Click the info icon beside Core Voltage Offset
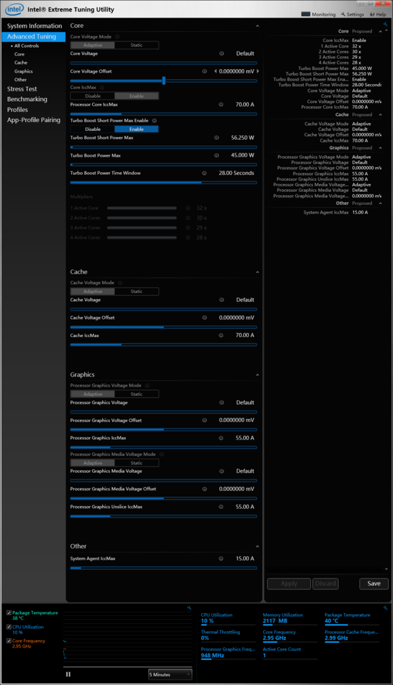Viewport: 393px width, 685px height. 205,71
